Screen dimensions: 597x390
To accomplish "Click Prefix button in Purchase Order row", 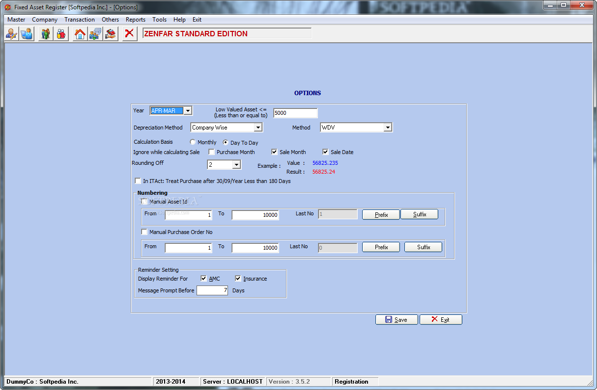I will tap(381, 247).
